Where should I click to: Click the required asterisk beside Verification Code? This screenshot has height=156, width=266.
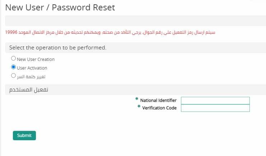139,106
